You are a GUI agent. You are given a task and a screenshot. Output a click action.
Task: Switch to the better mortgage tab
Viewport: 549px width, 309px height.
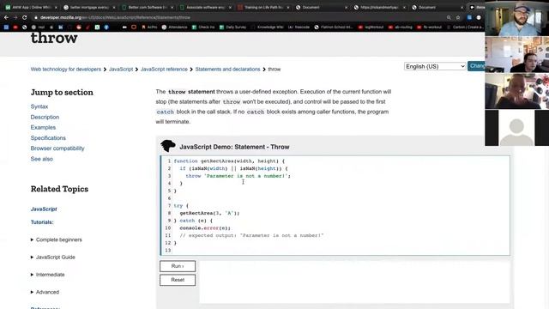[89, 8]
